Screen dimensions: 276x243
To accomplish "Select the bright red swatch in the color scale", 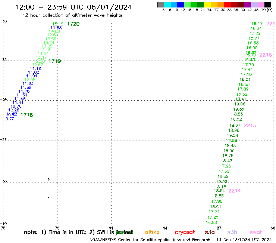I will click(x=228, y=4).
